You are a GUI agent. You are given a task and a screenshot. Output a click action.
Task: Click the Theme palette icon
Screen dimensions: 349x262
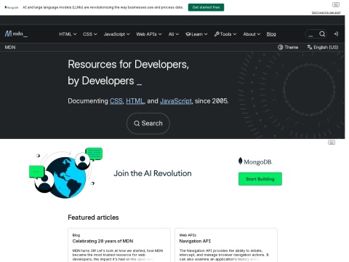[281, 47]
